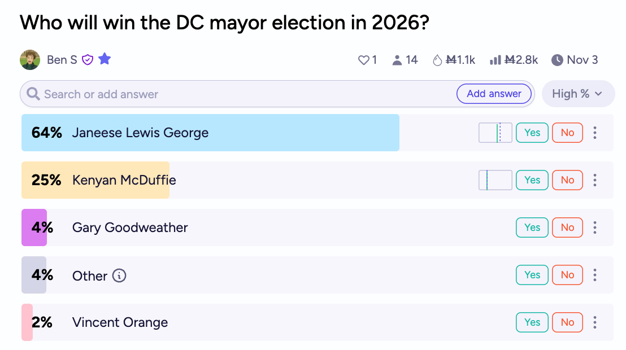Open more options menu for Vincent Orange

point(594,322)
